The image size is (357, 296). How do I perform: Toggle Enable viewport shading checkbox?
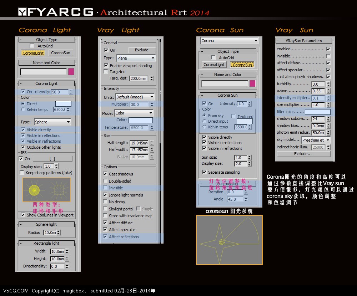pos(106,65)
